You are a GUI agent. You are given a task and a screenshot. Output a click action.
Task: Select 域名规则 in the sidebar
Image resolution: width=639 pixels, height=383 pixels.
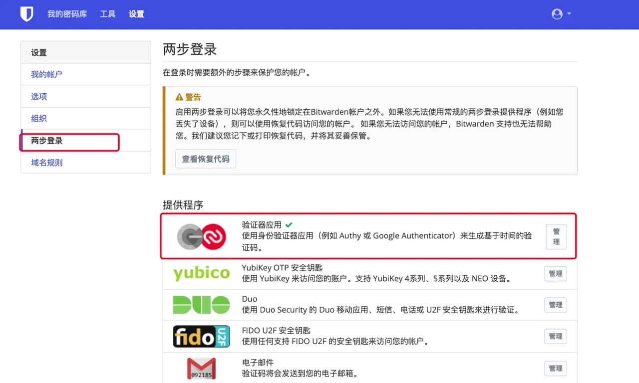click(x=46, y=163)
